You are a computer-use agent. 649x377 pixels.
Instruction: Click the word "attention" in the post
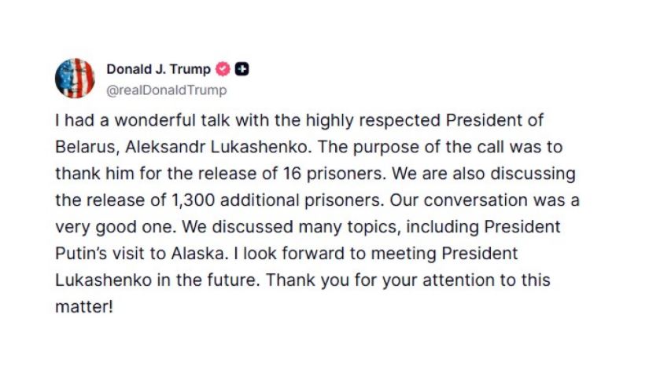(x=458, y=280)
